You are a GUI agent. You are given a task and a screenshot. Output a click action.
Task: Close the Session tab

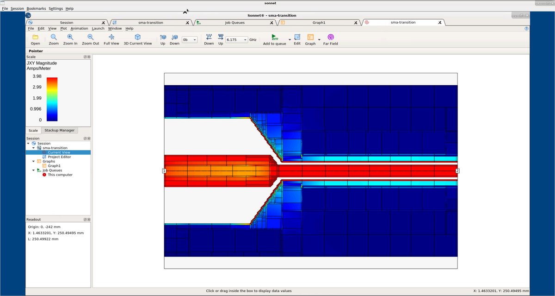(x=103, y=22)
